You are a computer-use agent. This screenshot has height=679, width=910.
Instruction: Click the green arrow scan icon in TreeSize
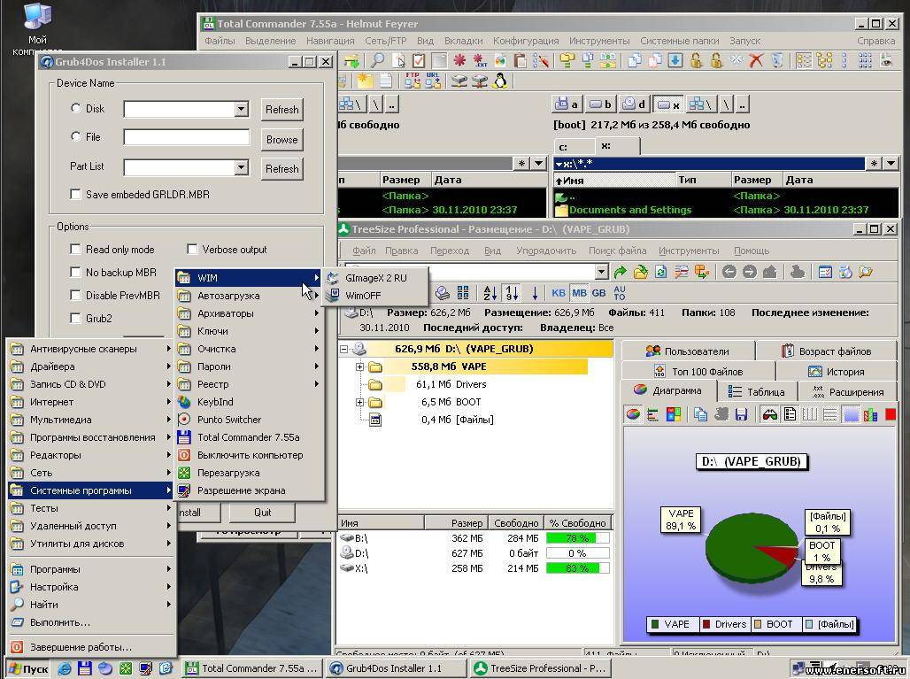(x=620, y=272)
